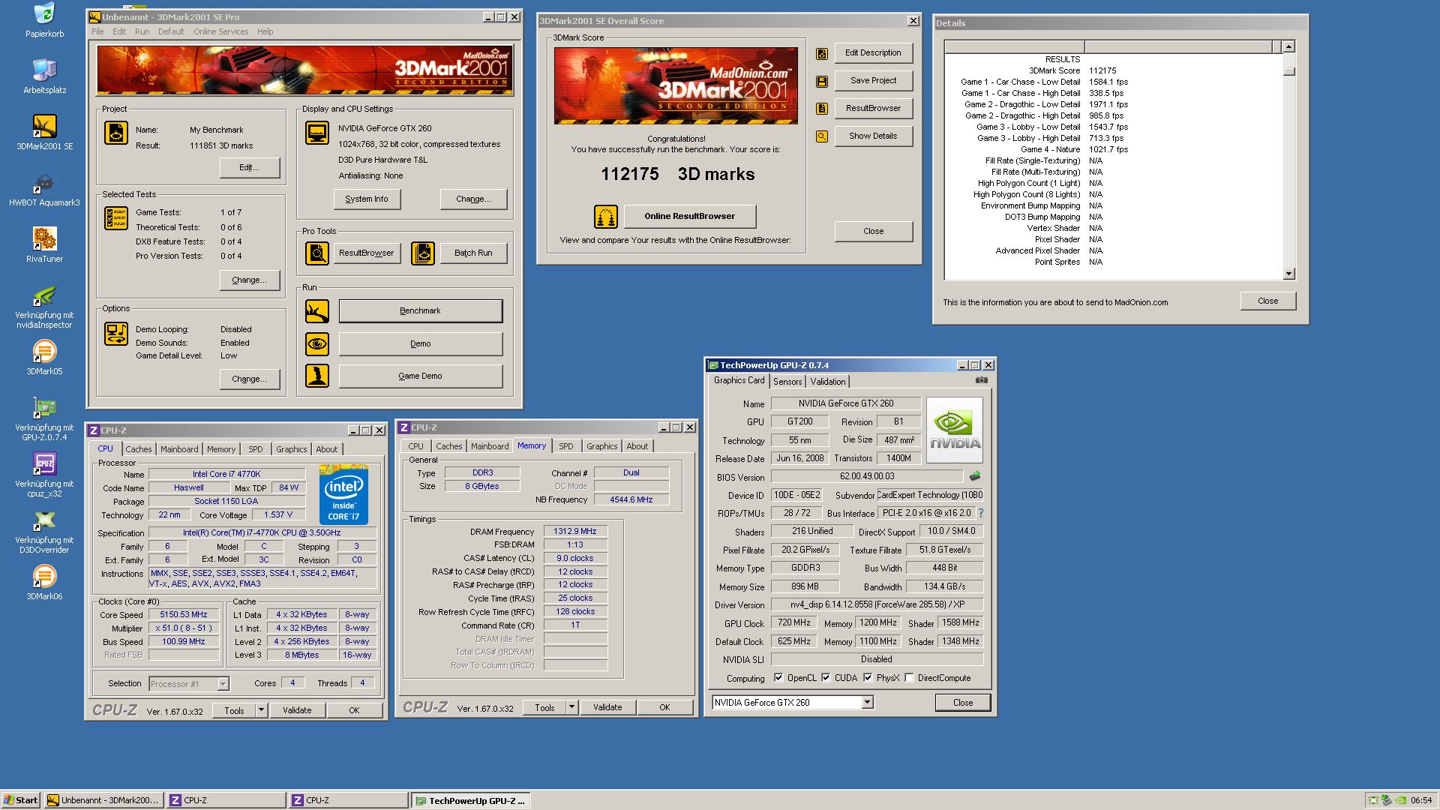Switch to Unbenannt - 3DMark2001 taskbar item
The image size is (1440, 810).
103,800
